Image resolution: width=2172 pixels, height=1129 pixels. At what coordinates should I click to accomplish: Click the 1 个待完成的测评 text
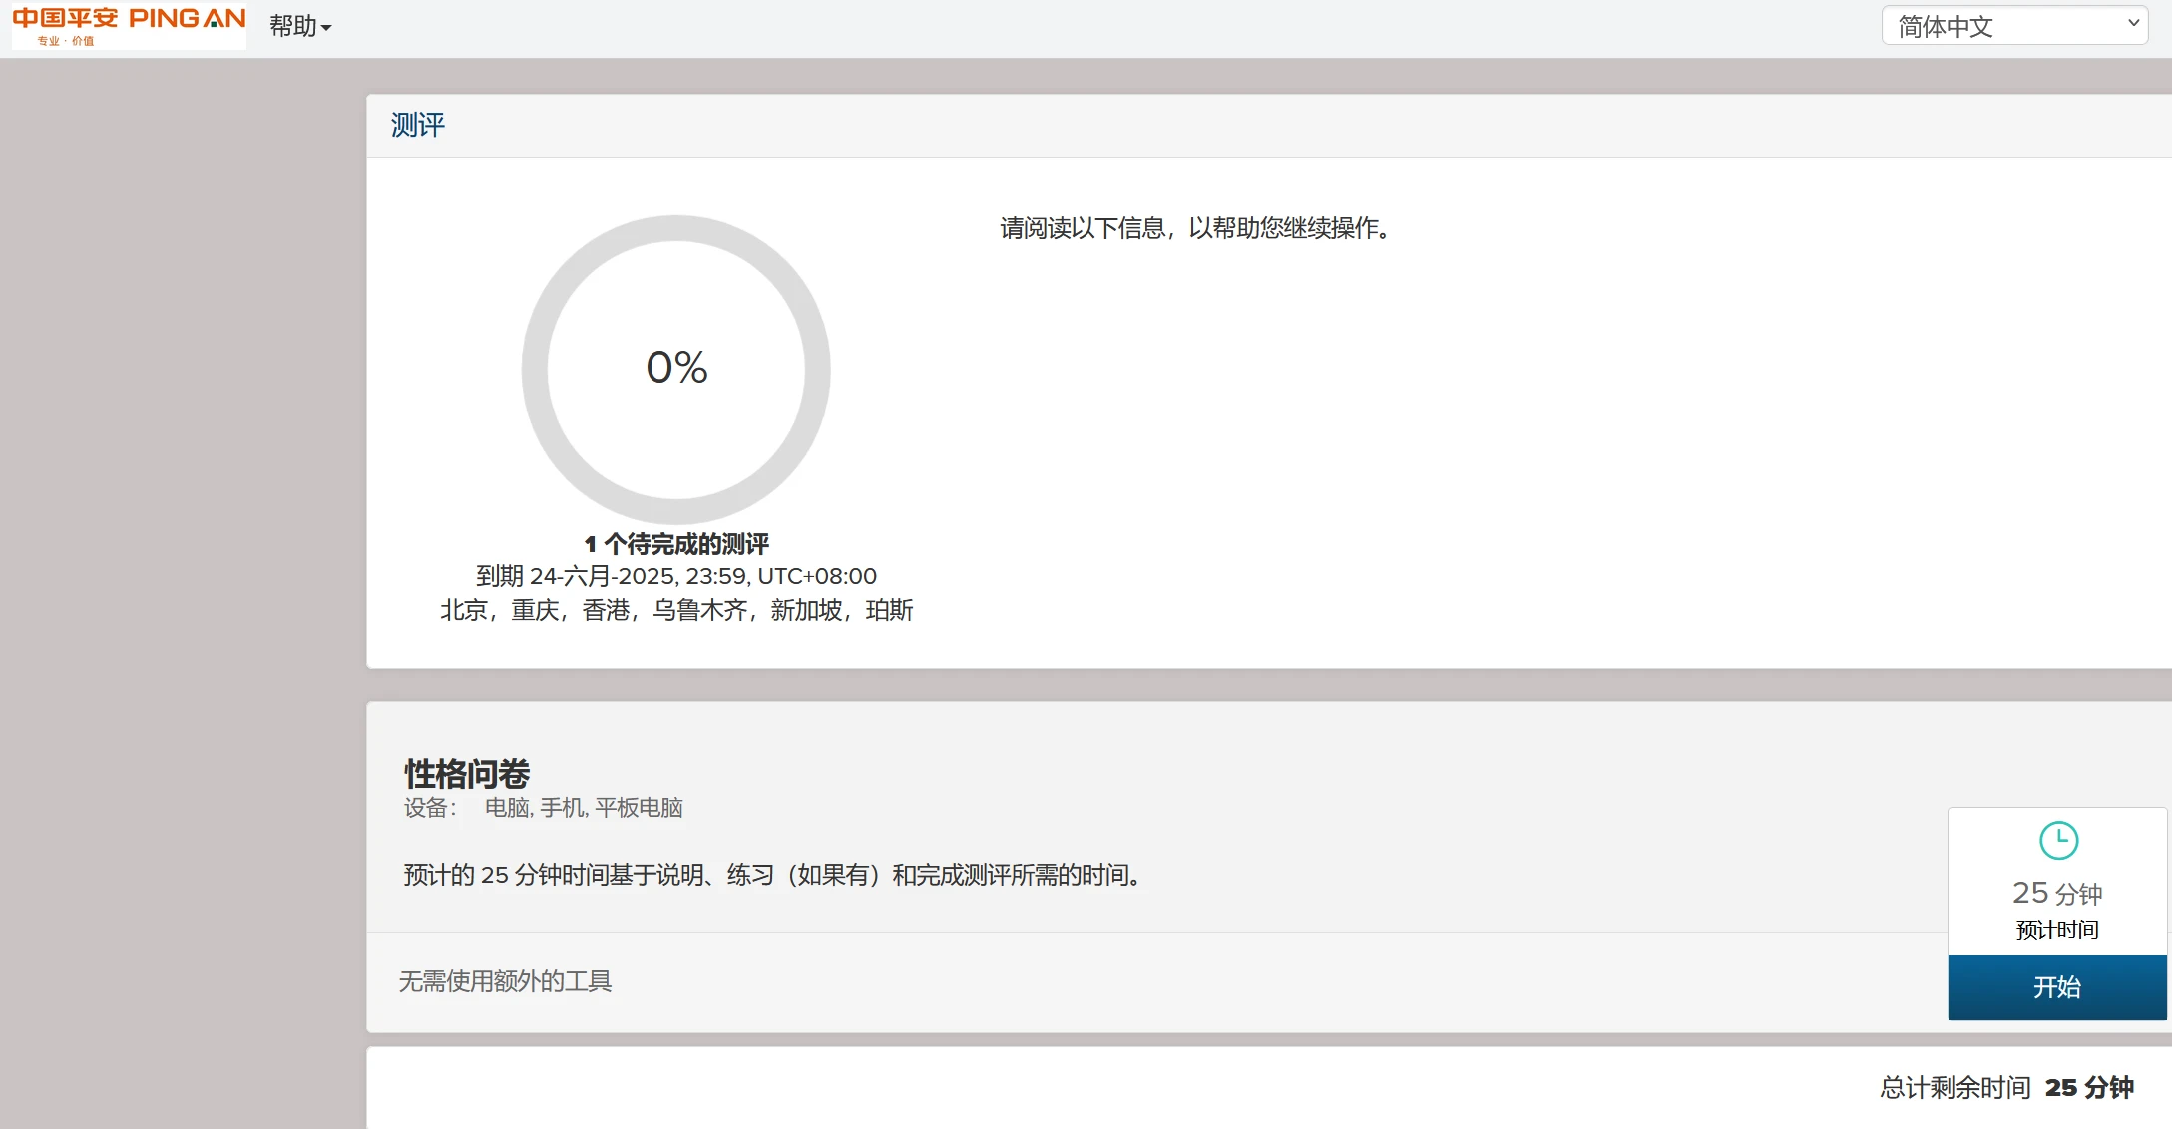(675, 544)
